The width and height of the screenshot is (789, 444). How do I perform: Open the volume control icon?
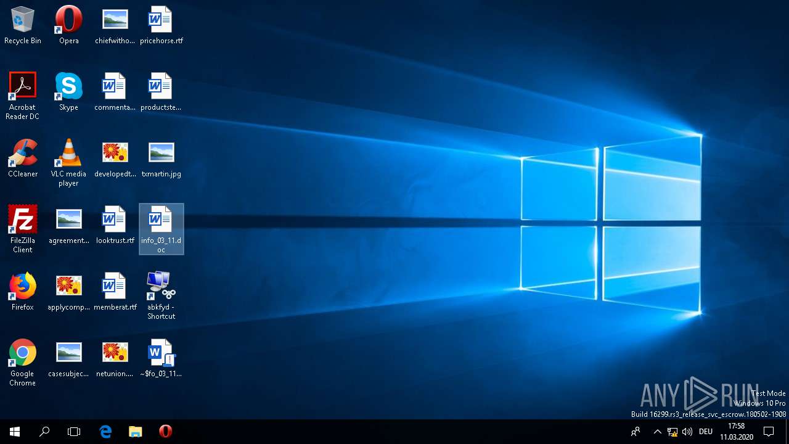[687, 432]
